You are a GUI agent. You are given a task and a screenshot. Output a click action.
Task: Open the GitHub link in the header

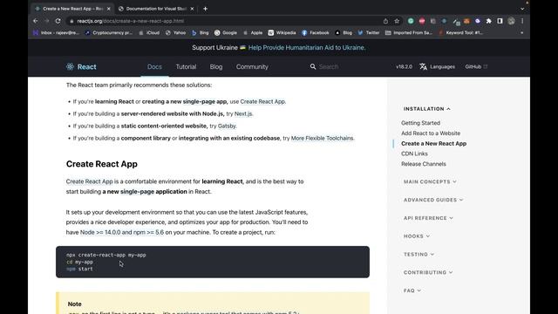(476, 66)
